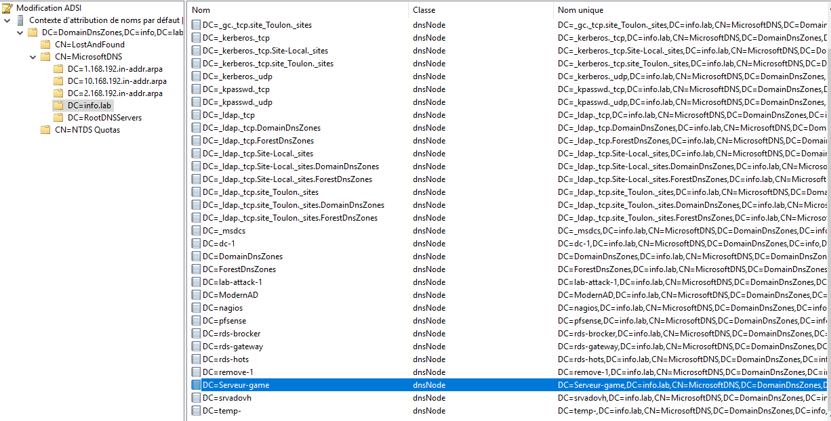Viewport: 831px width, 421px height.
Task: Select DC=RootDNSServers in the tree
Action: coord(104,118)
